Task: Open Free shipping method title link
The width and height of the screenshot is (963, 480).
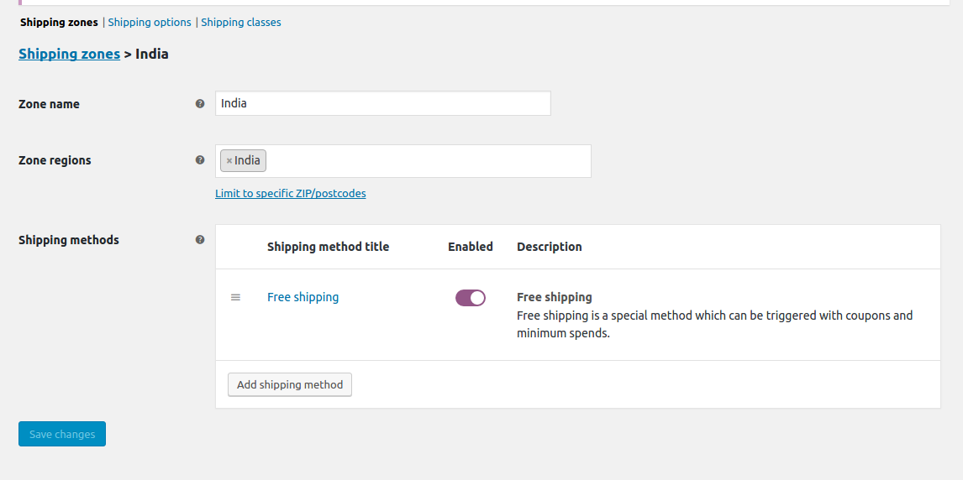Action: pyautogui.click(x=303, y=297)
